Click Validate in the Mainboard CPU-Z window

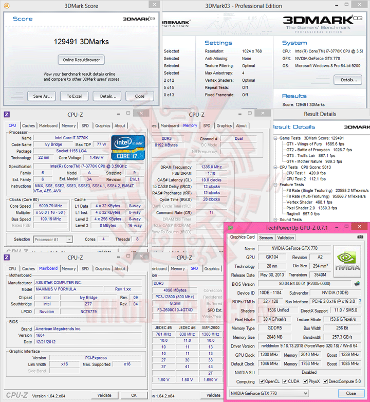pos(104,395)
